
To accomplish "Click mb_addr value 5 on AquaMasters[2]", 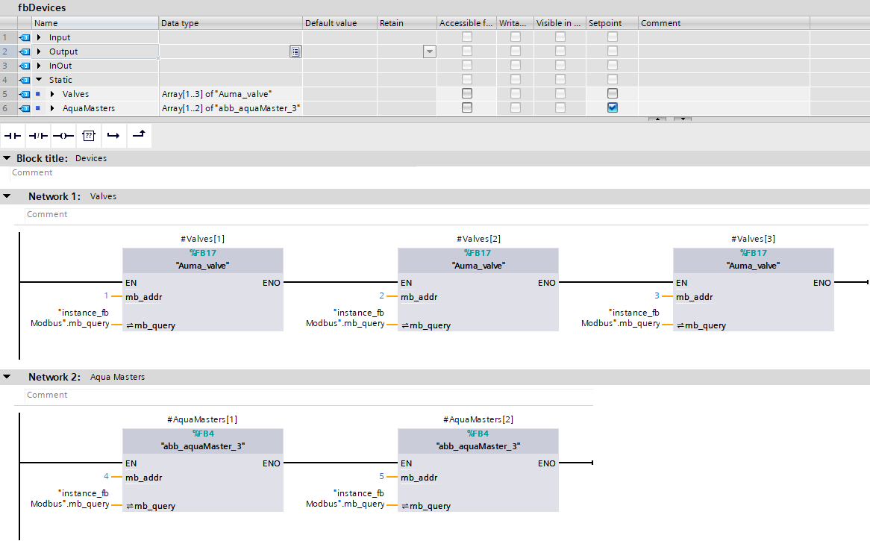I will click(381, 476).
